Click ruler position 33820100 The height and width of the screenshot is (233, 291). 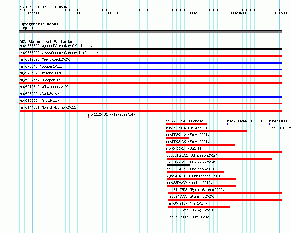point(114,13)
